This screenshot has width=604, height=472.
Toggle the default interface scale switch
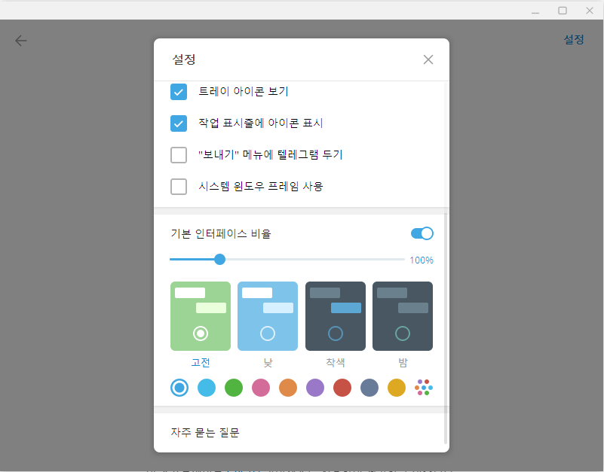[x=422, y=233]
